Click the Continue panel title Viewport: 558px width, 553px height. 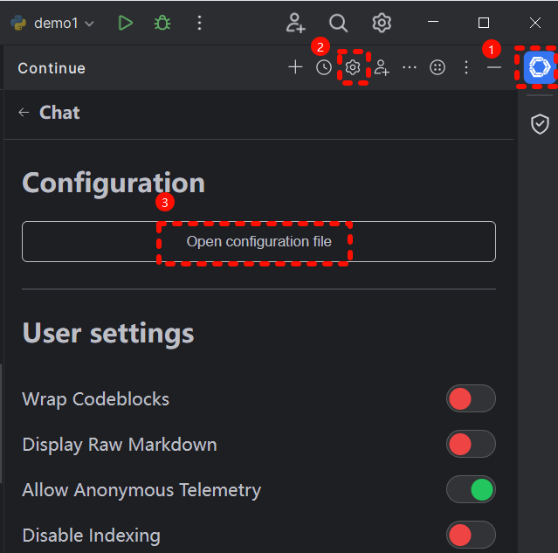coord(52,68)
